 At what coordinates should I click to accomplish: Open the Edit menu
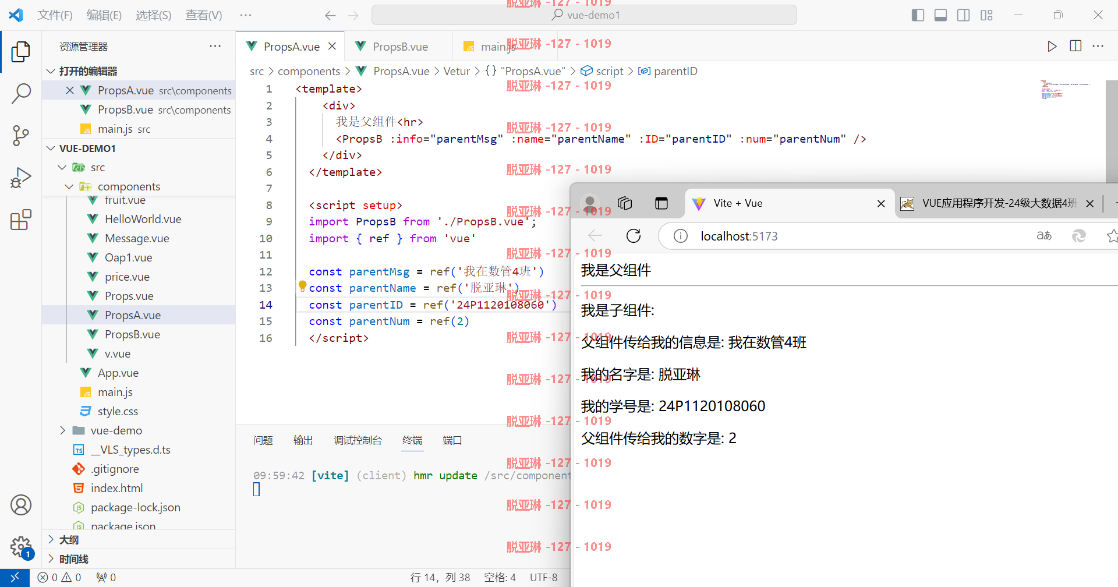coord(104,16)
